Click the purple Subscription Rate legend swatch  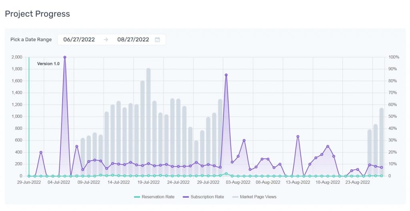click(186, 197)
